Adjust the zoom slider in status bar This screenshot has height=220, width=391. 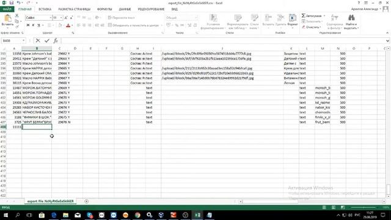[364, 207]
